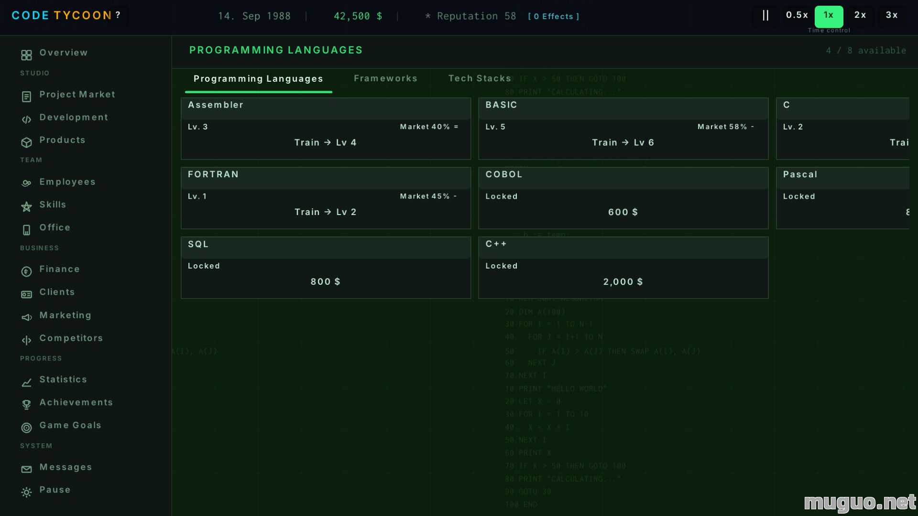Viewport: 918px width, 516px height.
Task: Open Competitors in the sidebar
Action: coord(71,338)
